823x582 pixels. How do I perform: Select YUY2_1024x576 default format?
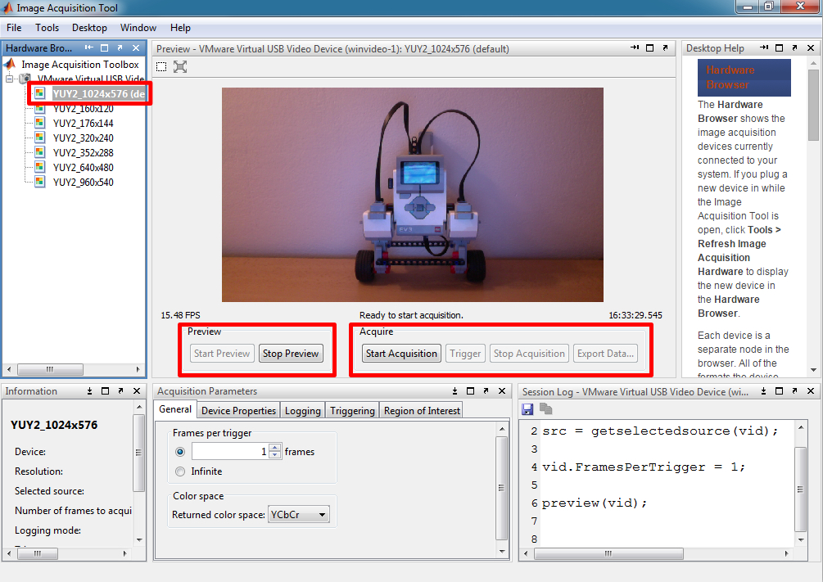click(x=98, y=94)
